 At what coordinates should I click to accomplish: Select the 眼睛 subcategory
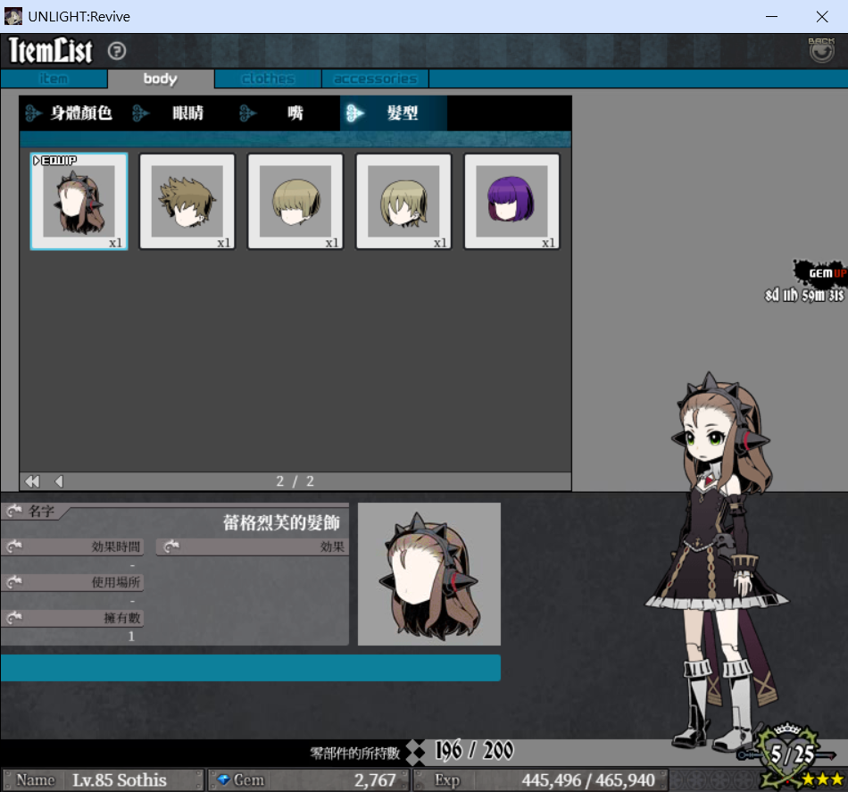[x=179, y=113]
